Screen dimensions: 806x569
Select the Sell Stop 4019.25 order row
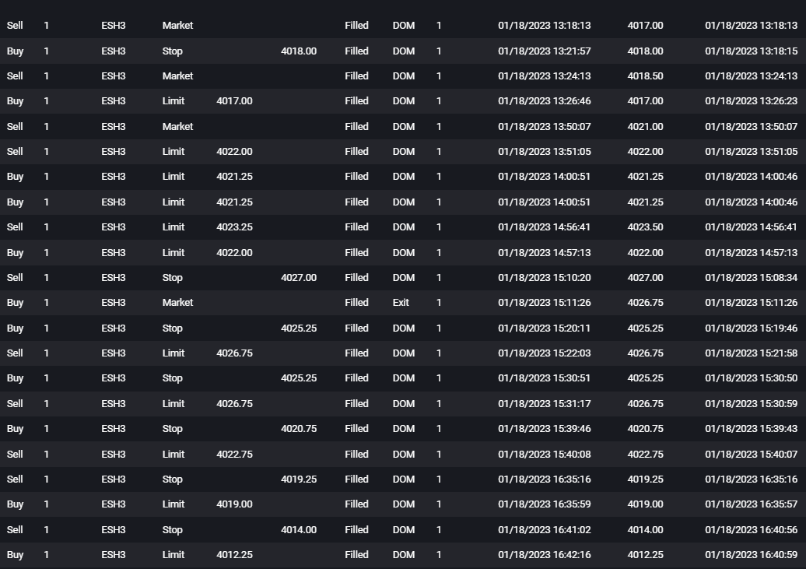point(403,479)
